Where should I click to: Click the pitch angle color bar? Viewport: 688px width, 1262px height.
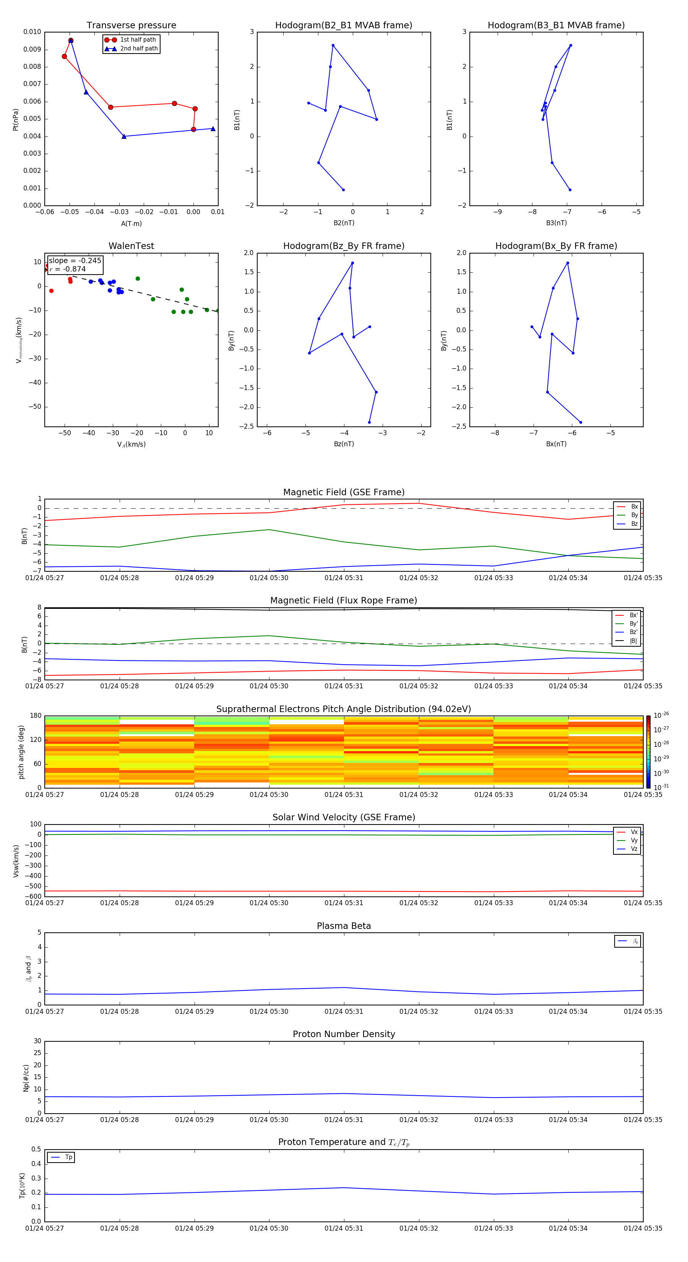648,752
